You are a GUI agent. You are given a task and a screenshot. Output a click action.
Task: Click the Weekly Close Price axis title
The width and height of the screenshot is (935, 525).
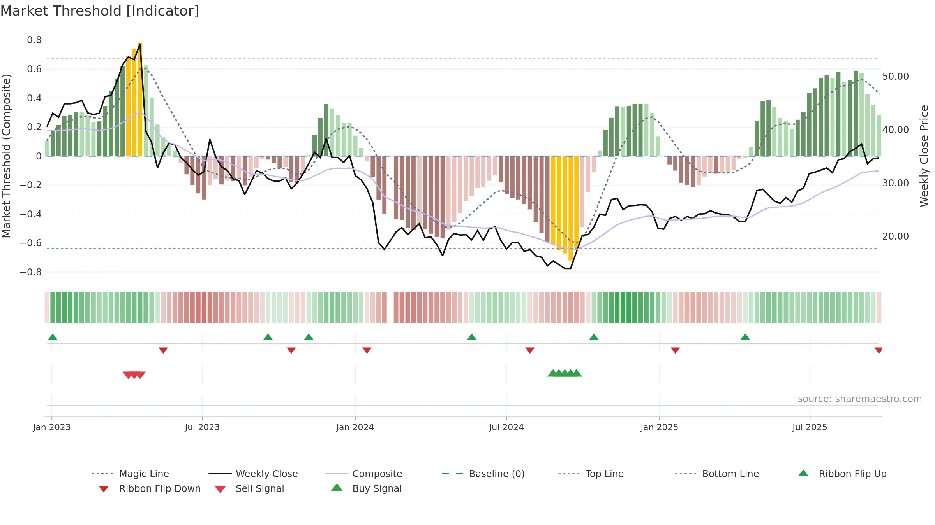924,156
